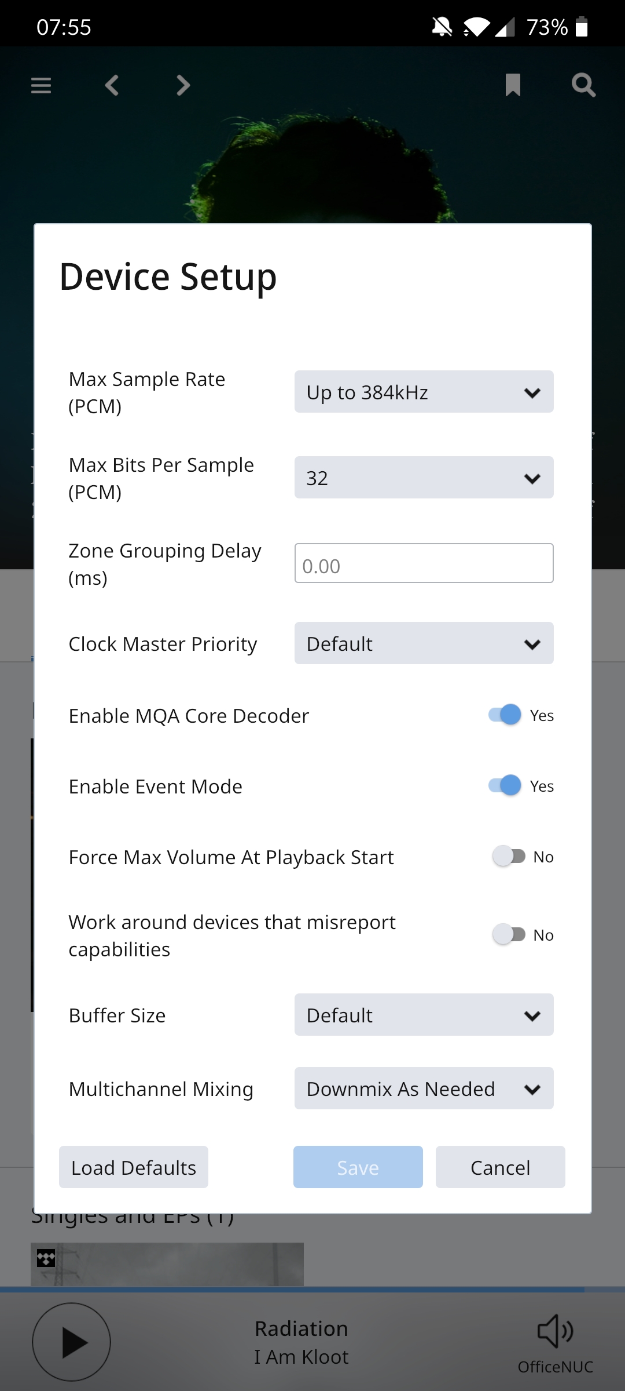Tap the bookmark icon
The height and width of the screenshot is (1391, 625).
(x=513, y=85)
